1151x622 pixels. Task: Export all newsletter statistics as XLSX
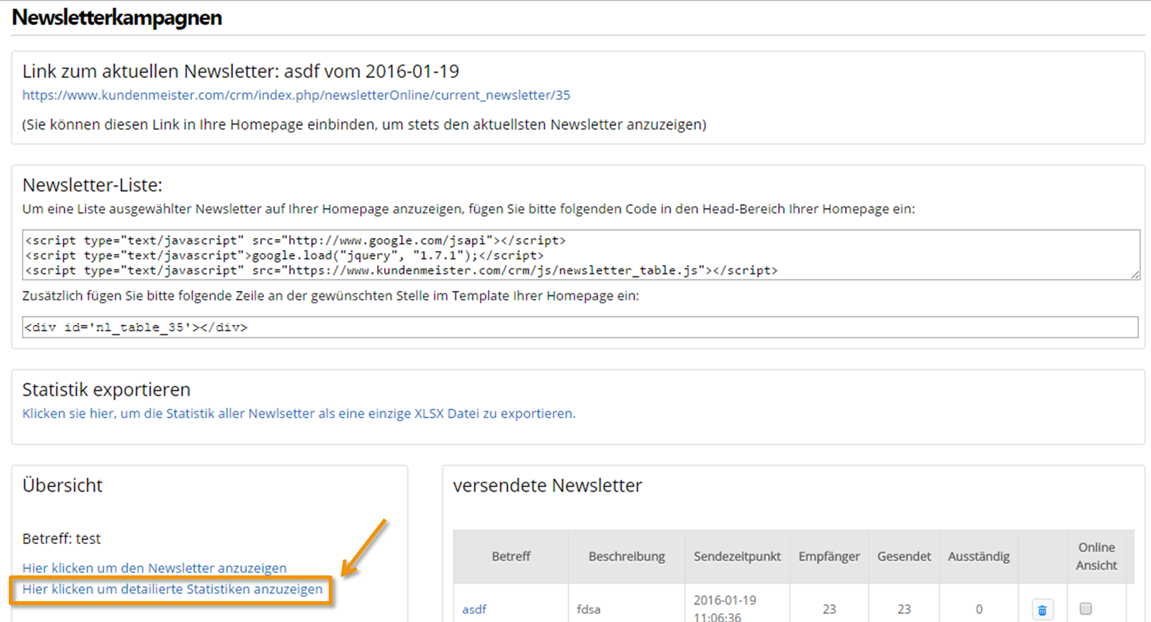click(x=298, y=414)
